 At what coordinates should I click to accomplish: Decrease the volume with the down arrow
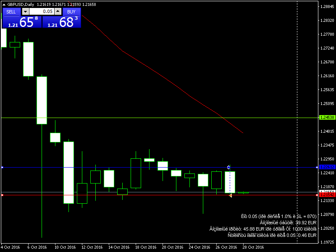26,12
